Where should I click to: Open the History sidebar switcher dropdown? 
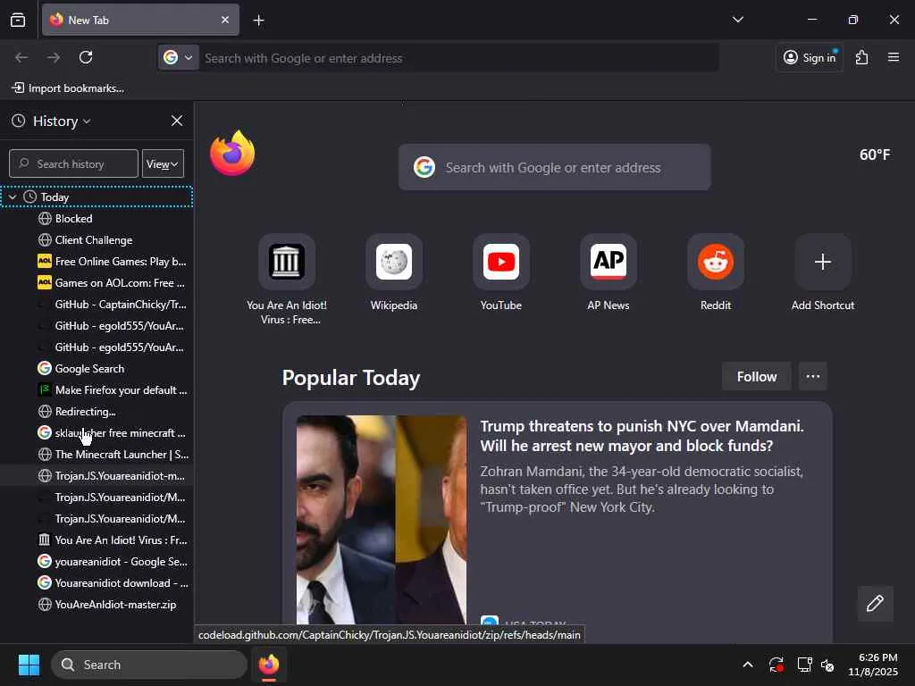tap(61, 121)
